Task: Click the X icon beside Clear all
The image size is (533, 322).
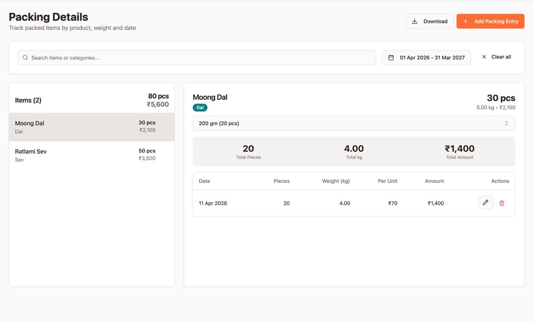Action: pos(484,57)
